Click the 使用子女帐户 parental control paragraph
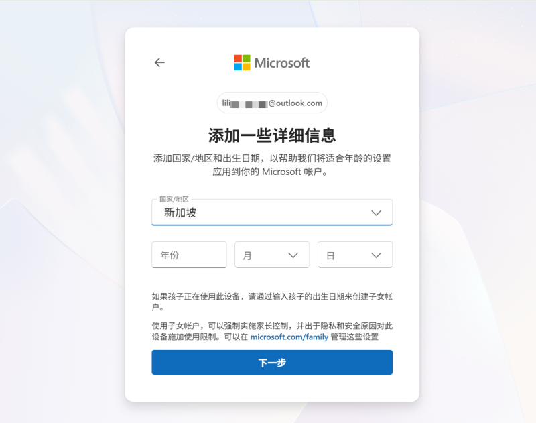 tap(272, 331)
